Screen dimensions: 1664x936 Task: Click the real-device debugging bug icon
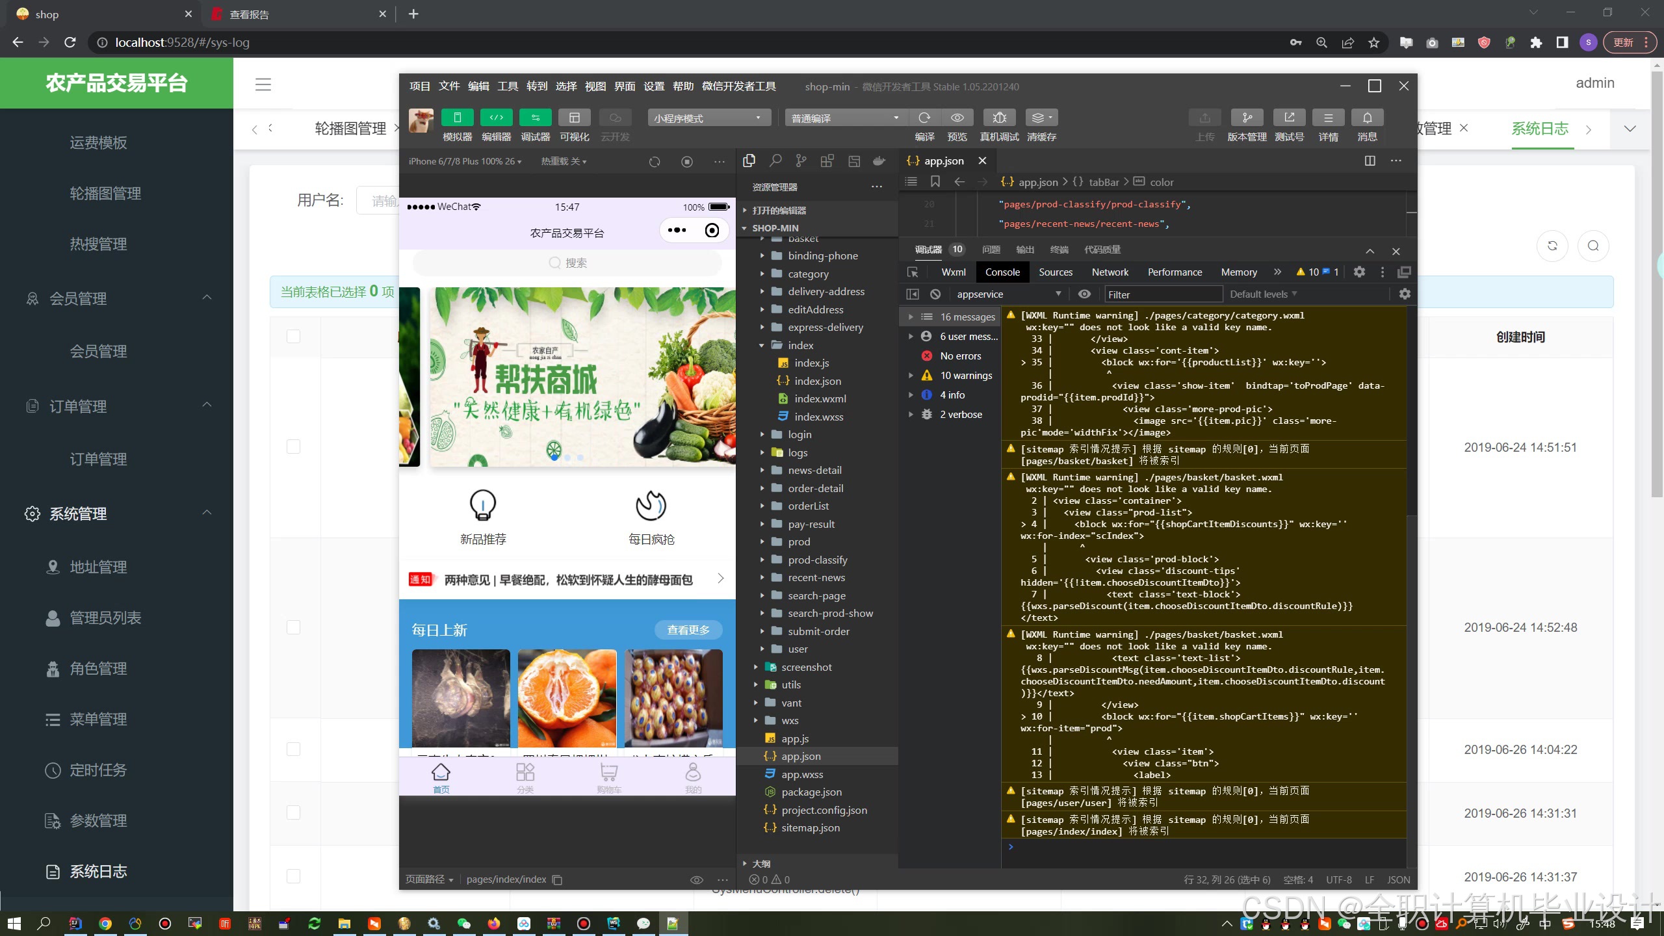click(999, 118)
